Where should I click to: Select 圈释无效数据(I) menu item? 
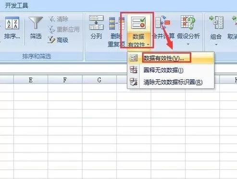point(171,70)
